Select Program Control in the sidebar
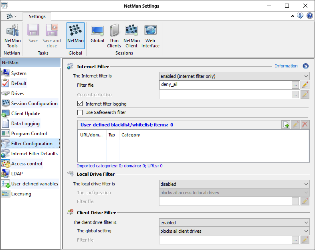315x250 pixels. pos(29,134)
